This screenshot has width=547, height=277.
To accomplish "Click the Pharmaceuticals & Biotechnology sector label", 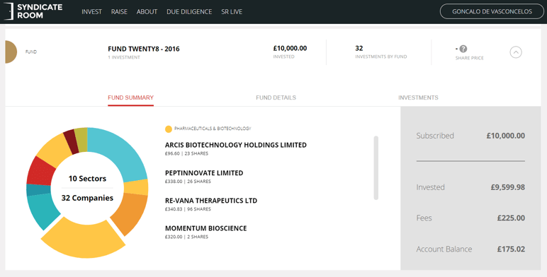I will click(x=213, y=129).
